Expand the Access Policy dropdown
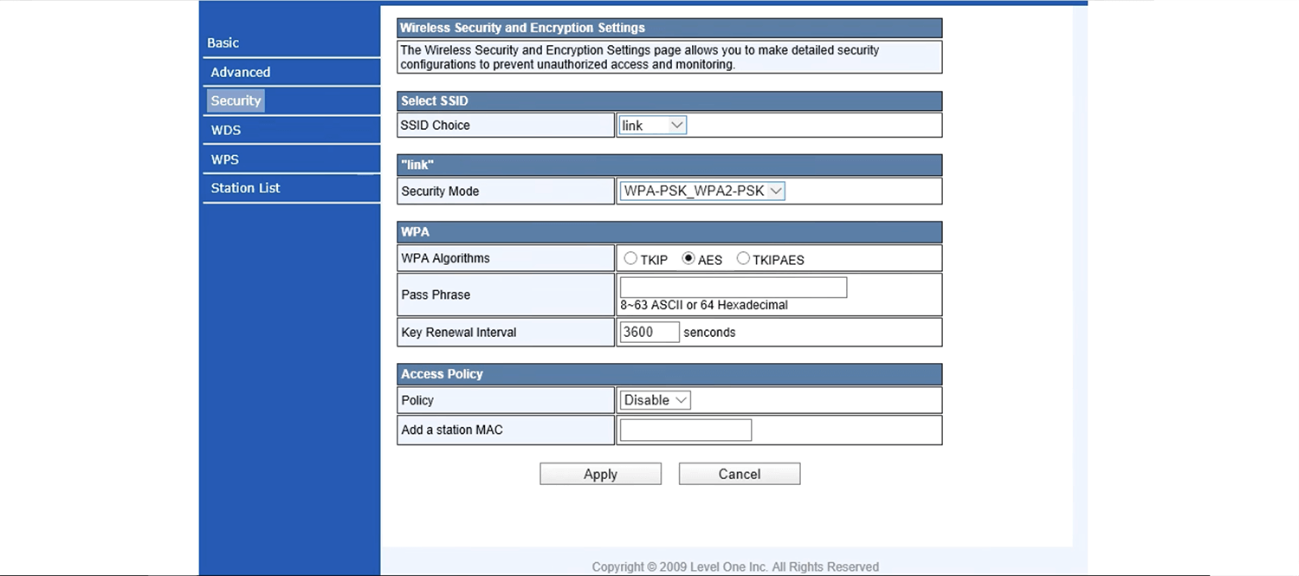The width and height of the screenshot is (1299, 576). [656, 400]
